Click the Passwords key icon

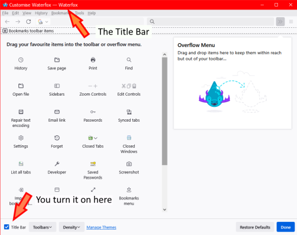93,112
